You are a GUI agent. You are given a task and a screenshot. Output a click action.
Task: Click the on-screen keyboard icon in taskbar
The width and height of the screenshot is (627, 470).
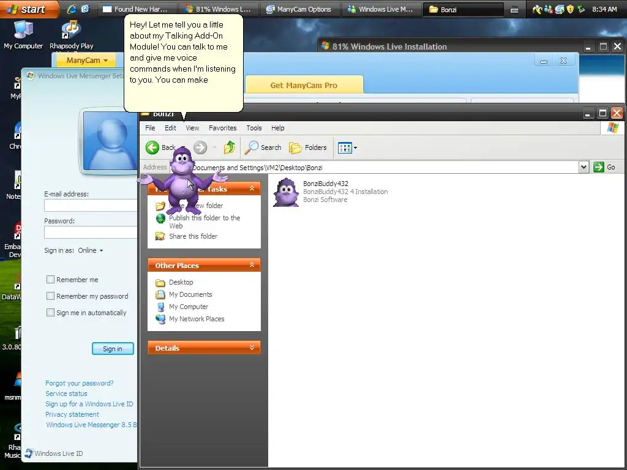tap(514, 9)
